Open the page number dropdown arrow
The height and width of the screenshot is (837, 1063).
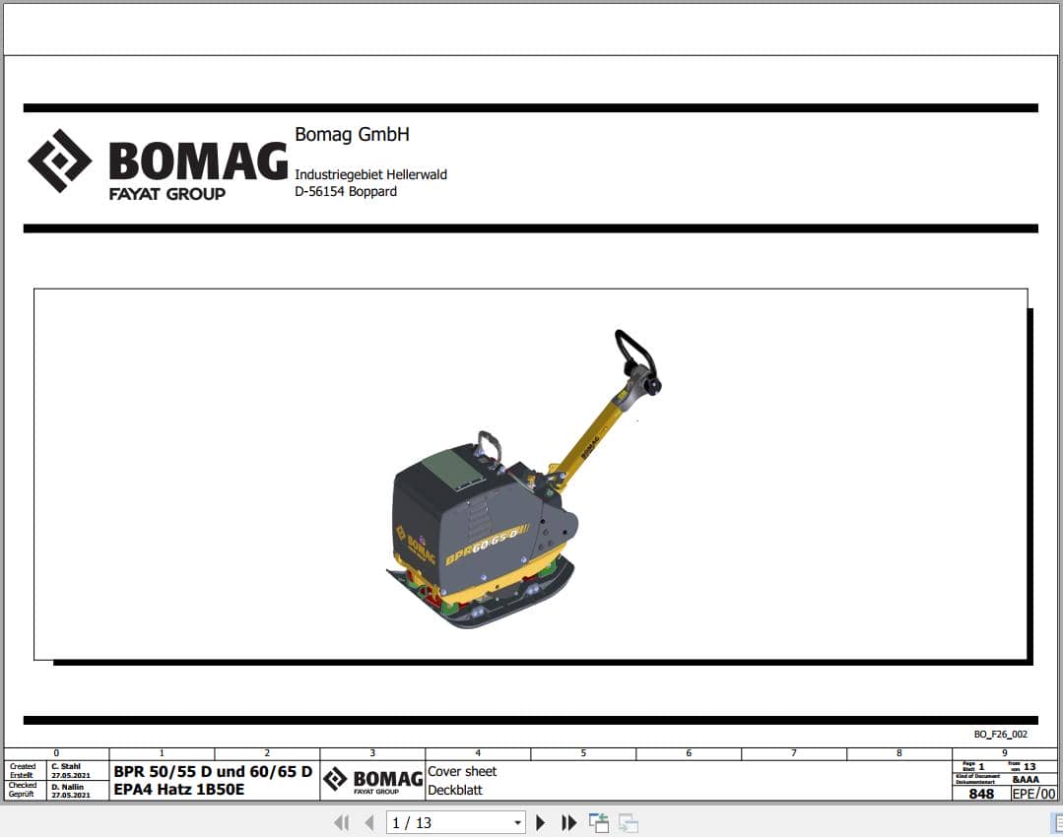pos(517,823)
